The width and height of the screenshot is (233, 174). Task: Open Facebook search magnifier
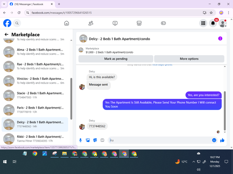[x=17, y=23]
